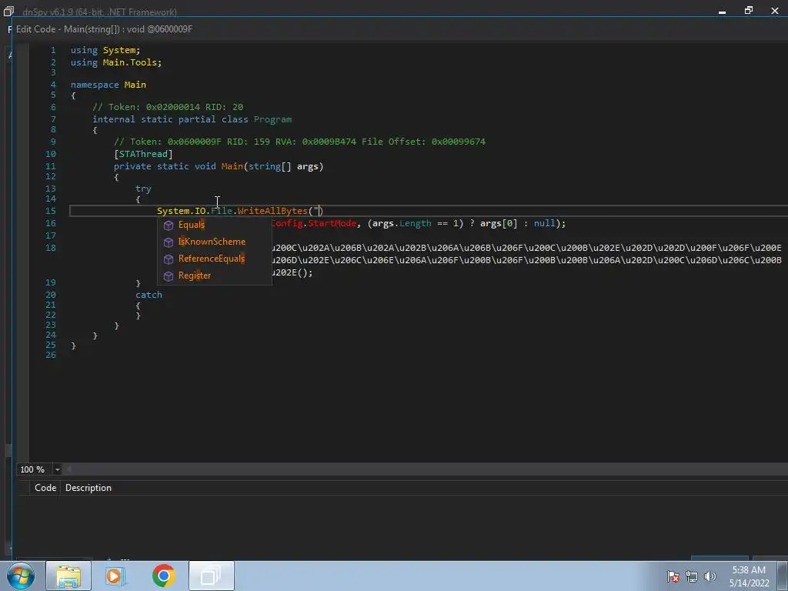The image size is (788, 591).
Task: Click "args.Length" on line 16
Action: point(402,223)
